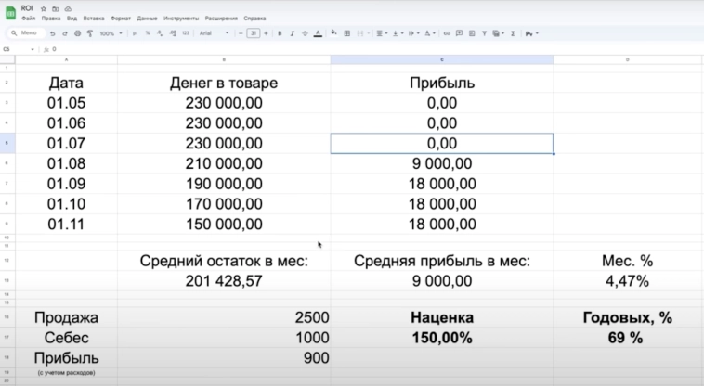The height and width of the screenshot is (386, 704).
Task: Select the date cell 01.08
Action: [x=67, y=163]
